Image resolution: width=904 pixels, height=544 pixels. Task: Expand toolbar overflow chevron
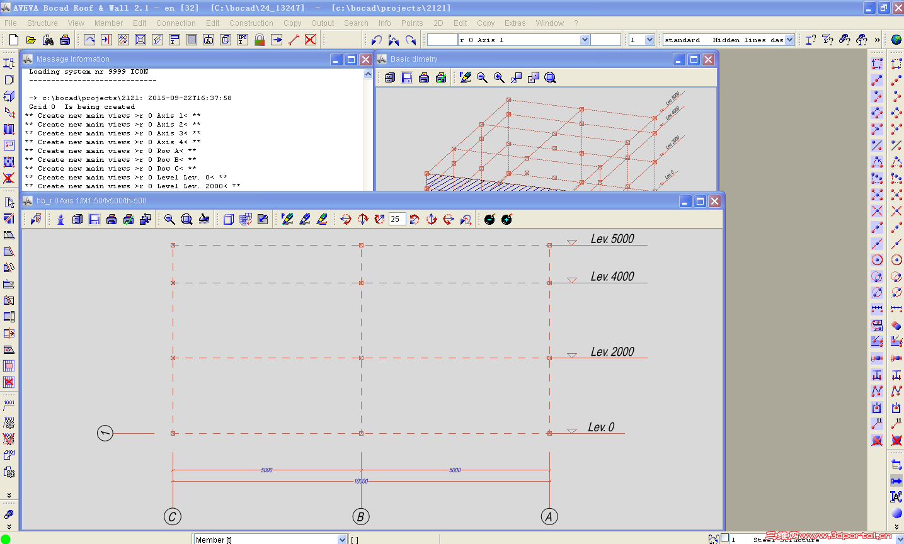(878, 40)
